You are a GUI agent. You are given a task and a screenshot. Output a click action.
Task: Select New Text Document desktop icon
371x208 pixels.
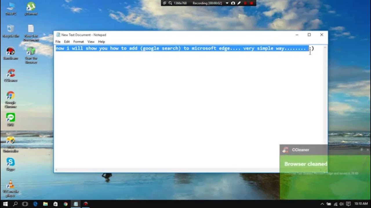[x=31, y=33]
